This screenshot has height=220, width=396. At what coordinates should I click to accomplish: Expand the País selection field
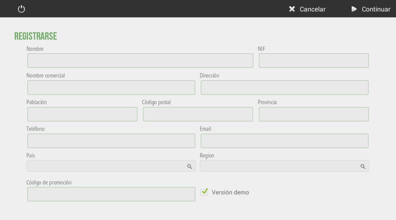coord(111,166)
